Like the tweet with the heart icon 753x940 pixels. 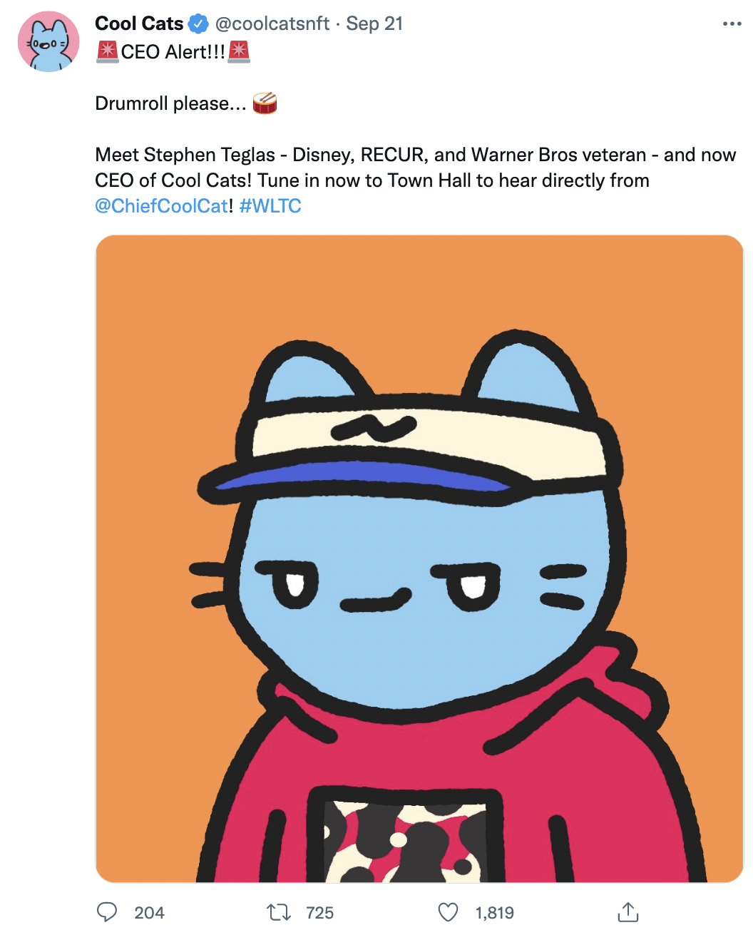tap(448, 912)
